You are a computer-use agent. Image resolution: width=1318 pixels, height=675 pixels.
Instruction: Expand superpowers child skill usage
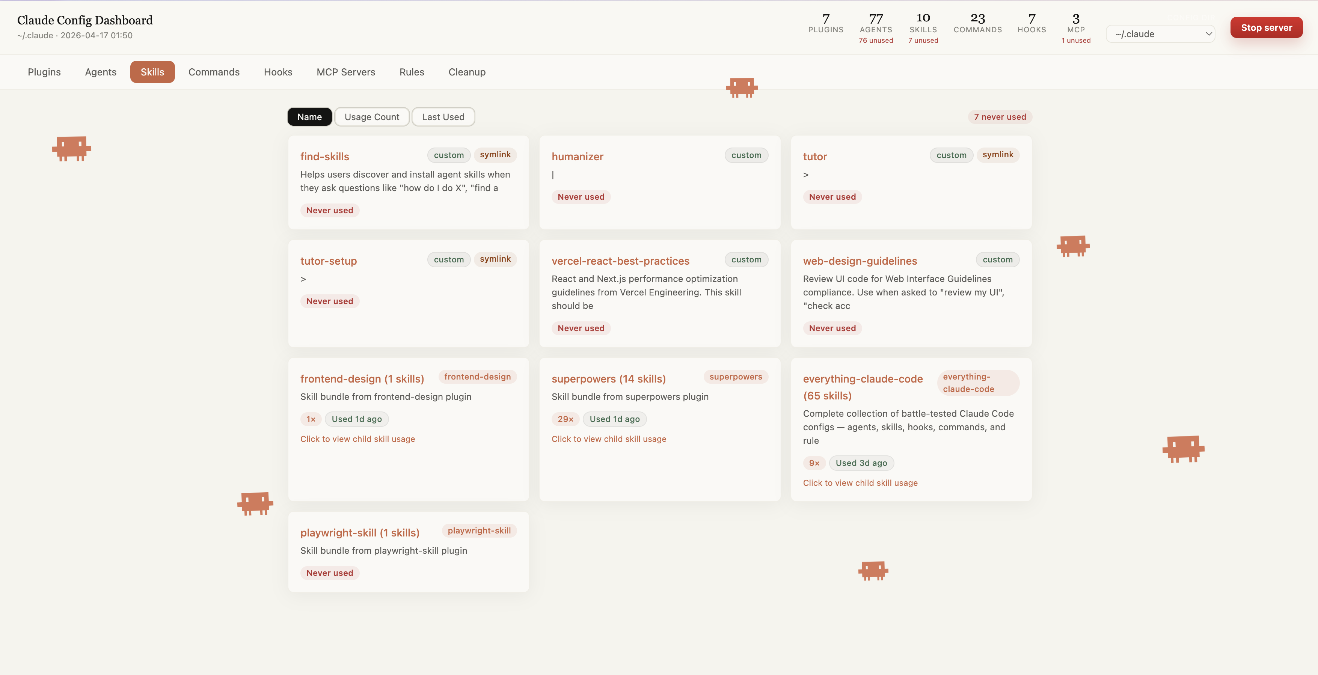609,439
